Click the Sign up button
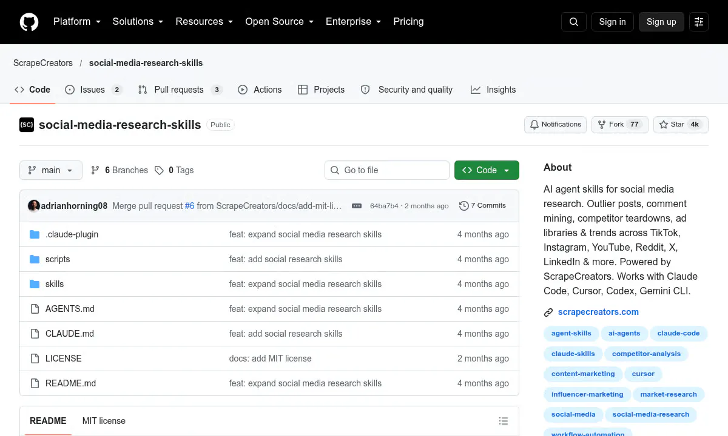728x436 pixels. (661, 22)
